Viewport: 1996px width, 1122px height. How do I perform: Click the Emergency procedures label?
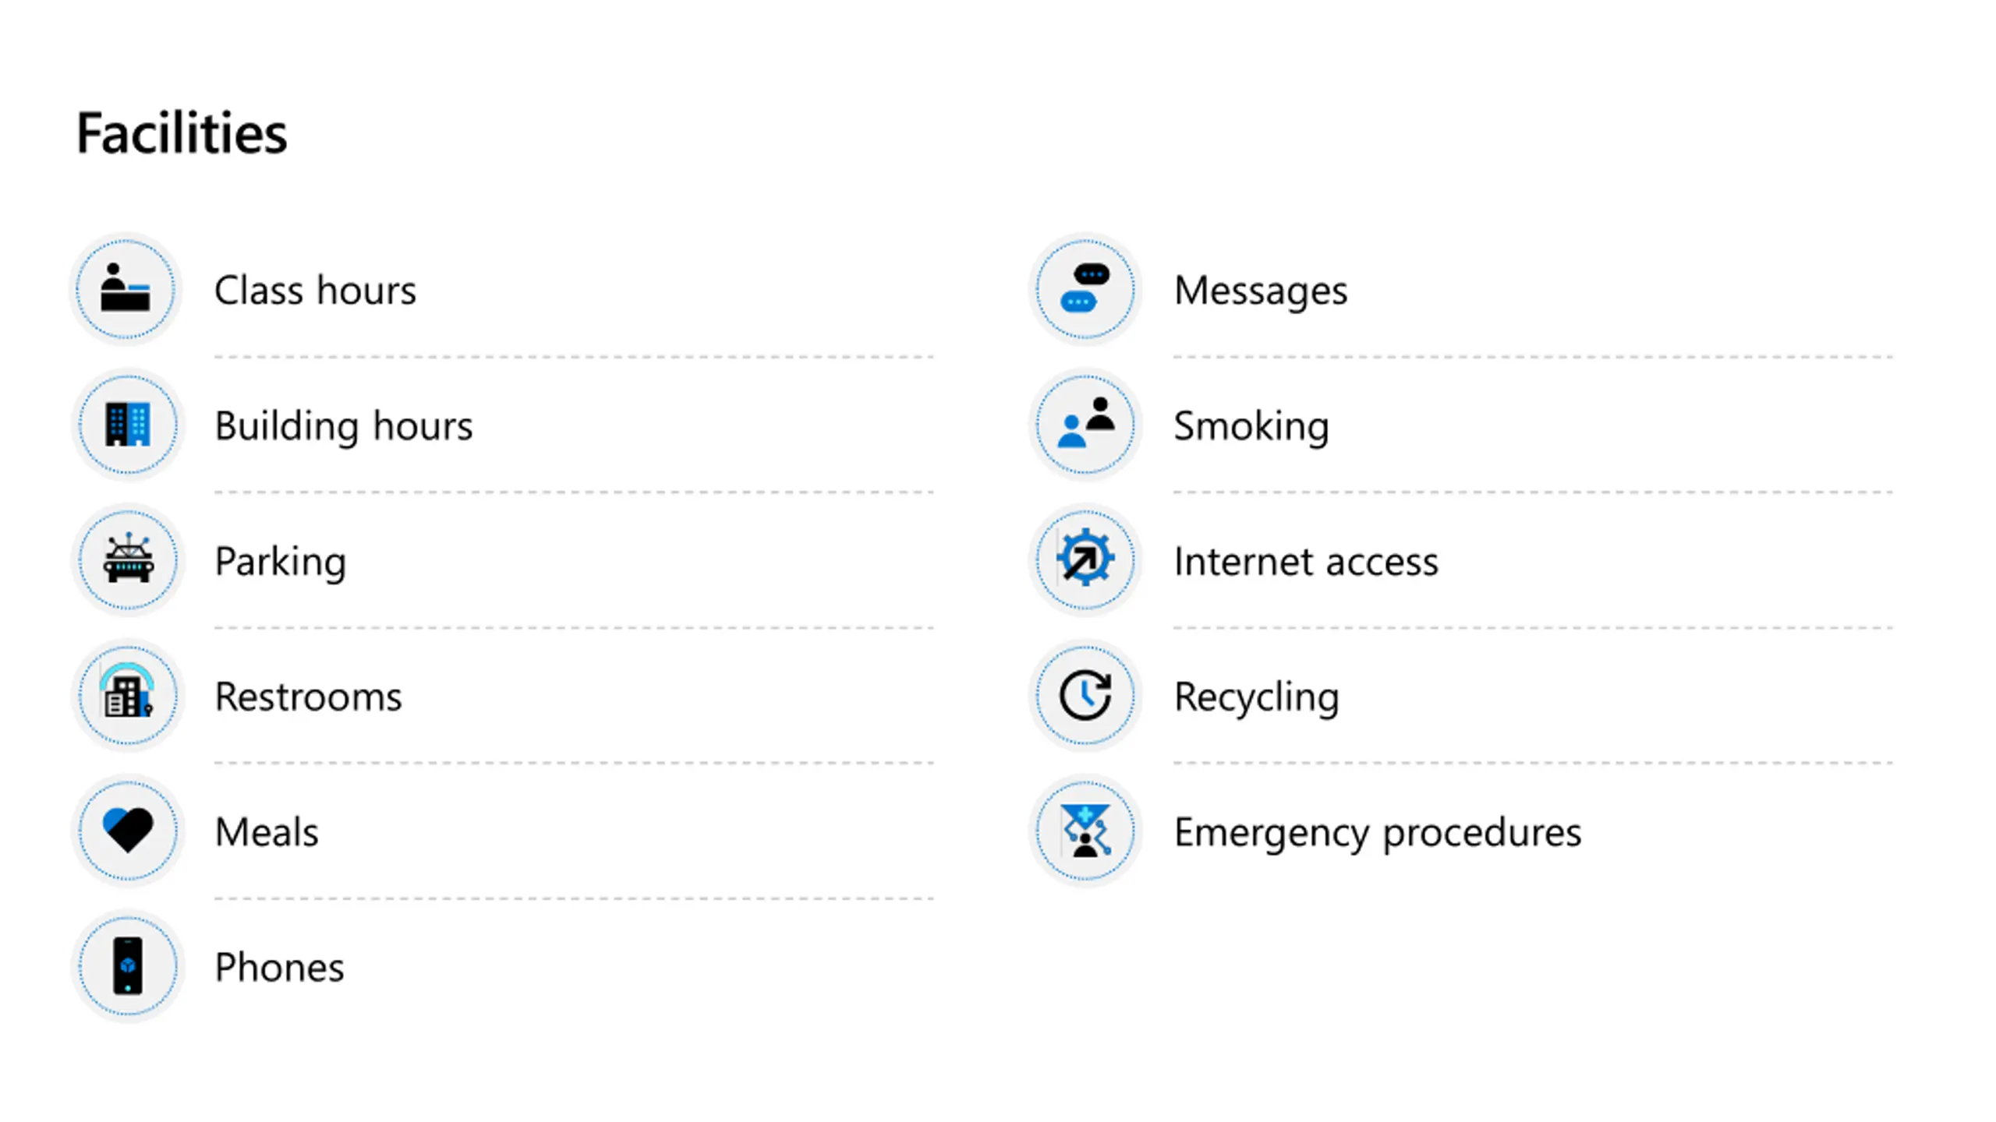coord(1378,833)
